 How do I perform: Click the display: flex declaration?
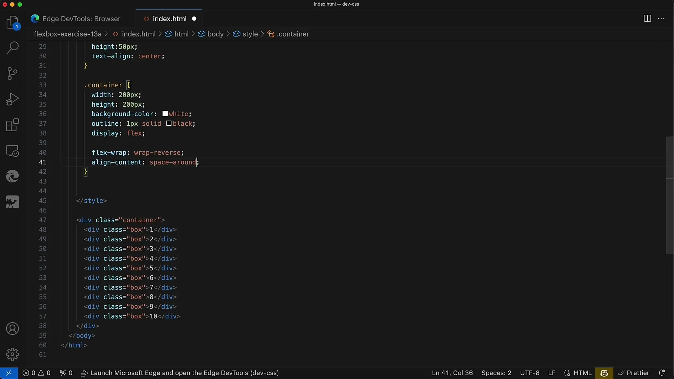pyautogui.click(x=118, y=133)
